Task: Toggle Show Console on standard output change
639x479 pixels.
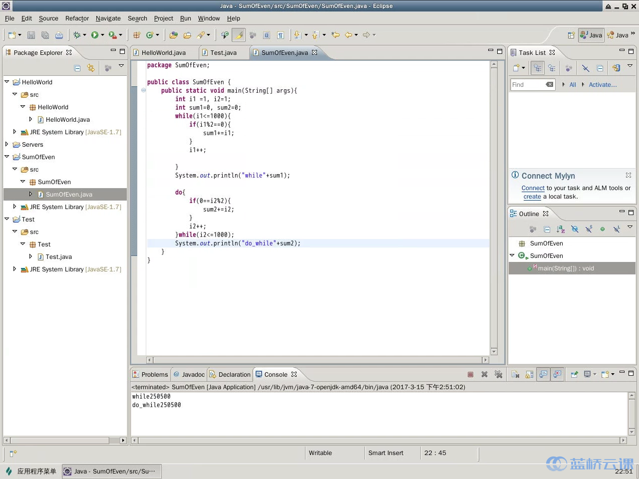Action: point(543,374)
